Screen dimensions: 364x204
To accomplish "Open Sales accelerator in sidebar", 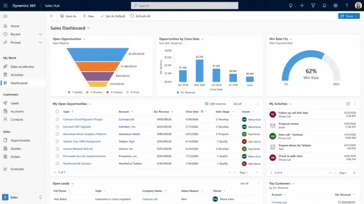I will click(x=22, y=67).
